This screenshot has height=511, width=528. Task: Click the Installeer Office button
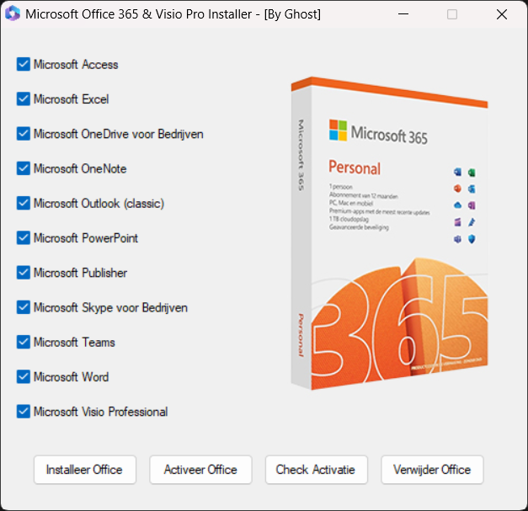[x=85, y=470]
